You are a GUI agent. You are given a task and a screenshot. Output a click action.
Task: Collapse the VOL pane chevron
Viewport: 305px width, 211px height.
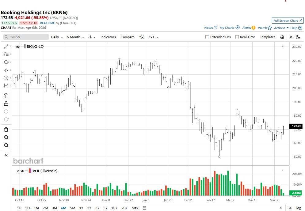coord(283,171)
